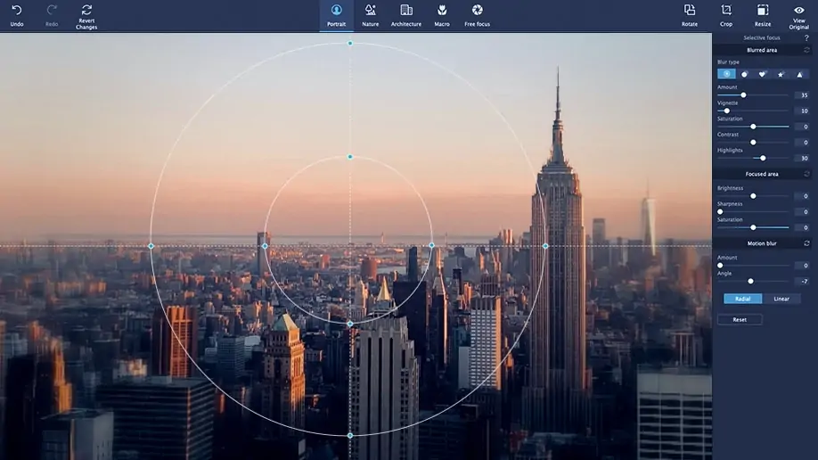Screen dimensions: 818x460
Task: Click the outer circle's right handle
Action: 545,246
